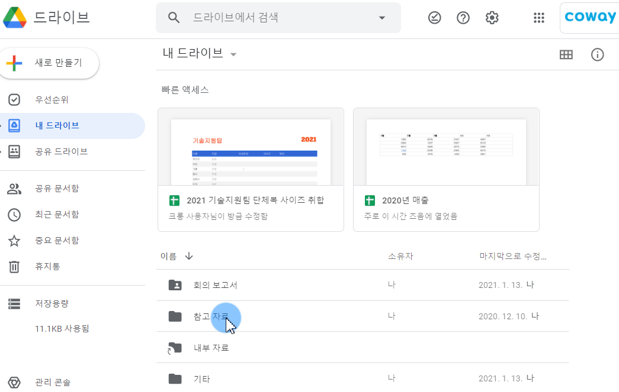619x392 pixels.
Task: Click Sheets icon beside 2021 기술지원팀
Action: point(174,200)
